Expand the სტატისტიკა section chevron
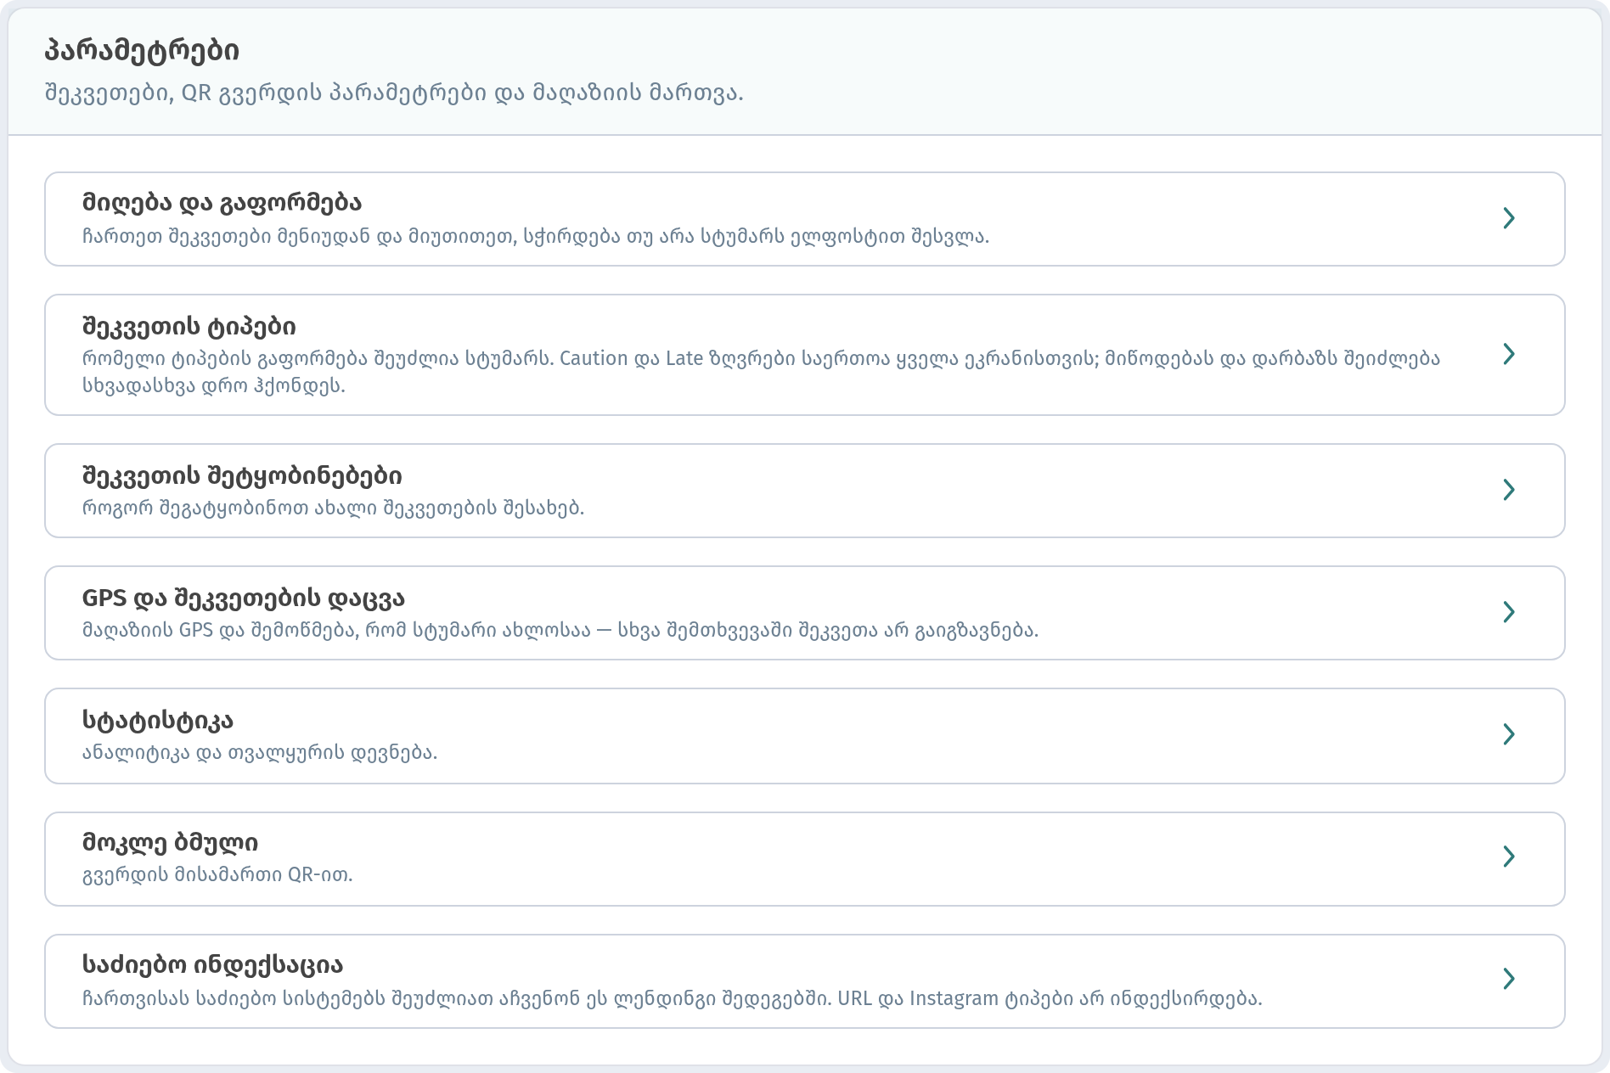Image resolution: width=1610 pixels, height=1073 pixels. pos(1508,734)
